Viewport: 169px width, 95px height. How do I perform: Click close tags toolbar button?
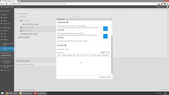point(105,55)
